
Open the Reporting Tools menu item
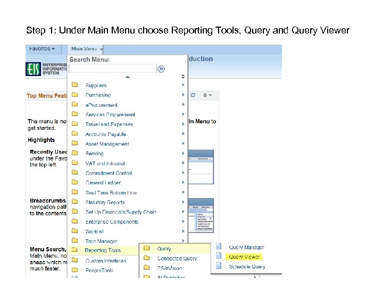click(x=103, y=250)
